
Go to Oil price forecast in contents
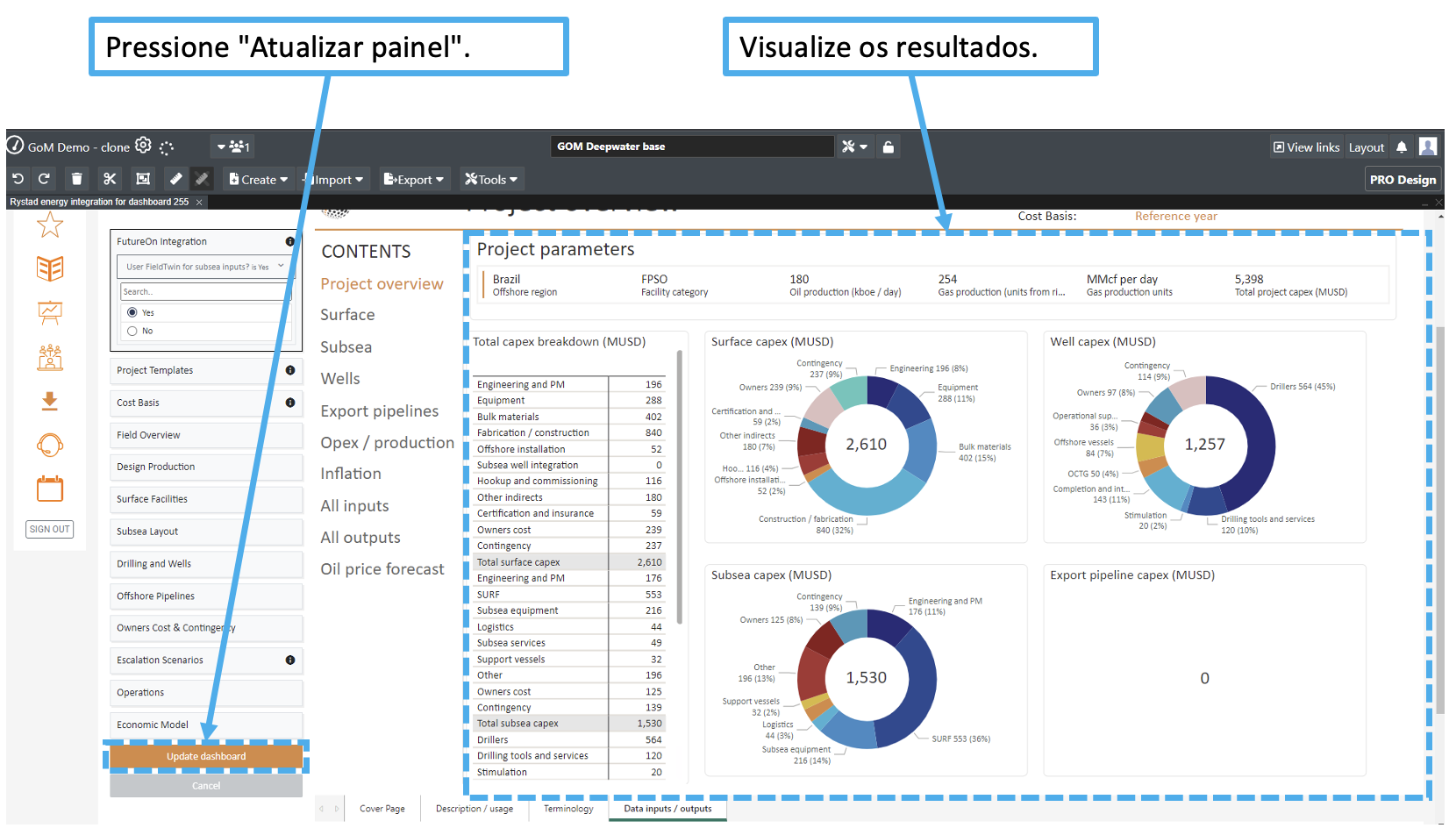tap(382, 568)
